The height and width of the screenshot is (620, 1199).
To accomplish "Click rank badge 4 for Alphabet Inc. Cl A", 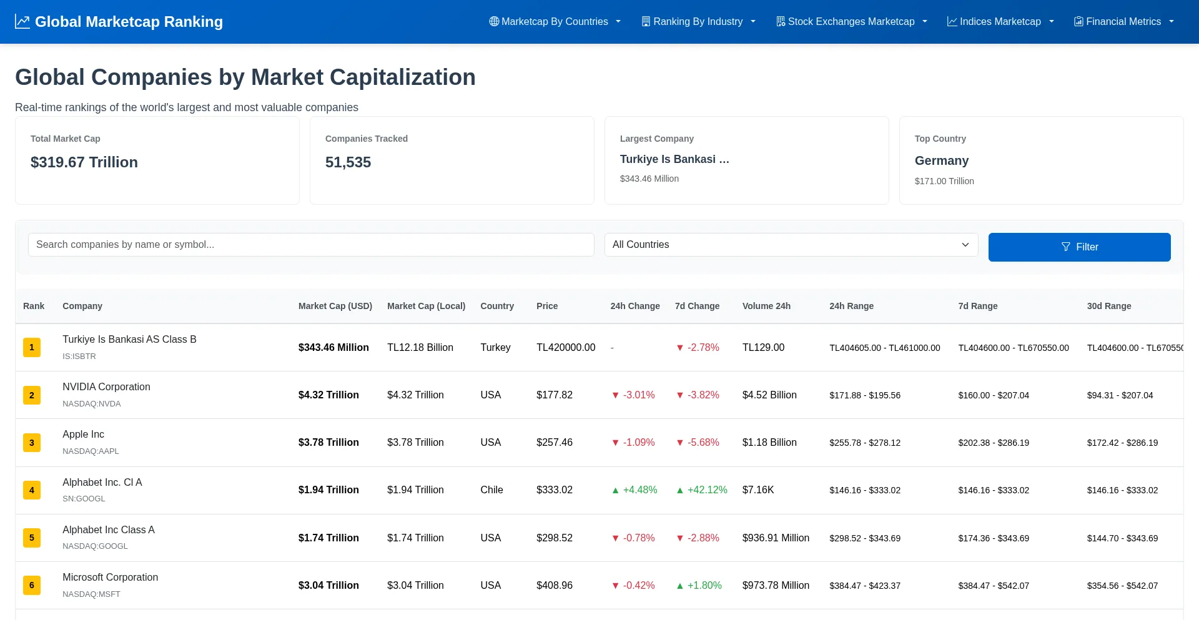I will pos(32,490).
